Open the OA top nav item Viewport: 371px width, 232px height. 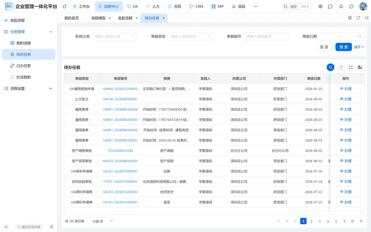click(x=132, y=7)
